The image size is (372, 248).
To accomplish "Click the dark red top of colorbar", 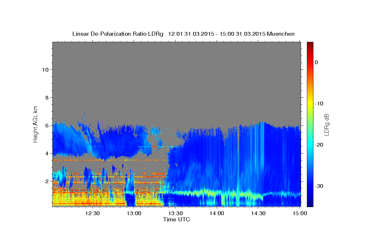I will pos(310,44).
